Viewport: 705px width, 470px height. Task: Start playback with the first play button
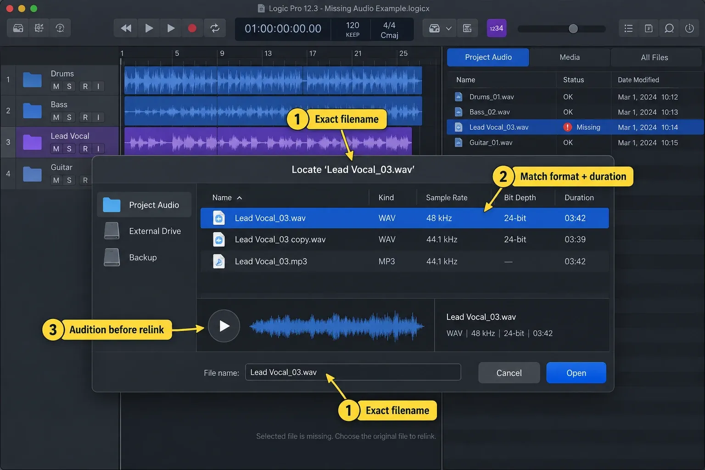click(x=149, y=28)
